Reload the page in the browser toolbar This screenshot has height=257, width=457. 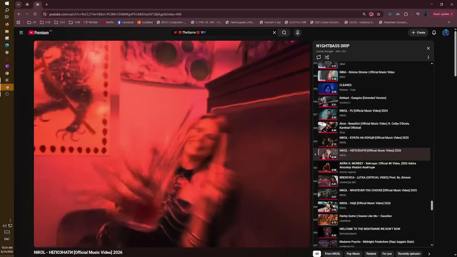[35, 14]
